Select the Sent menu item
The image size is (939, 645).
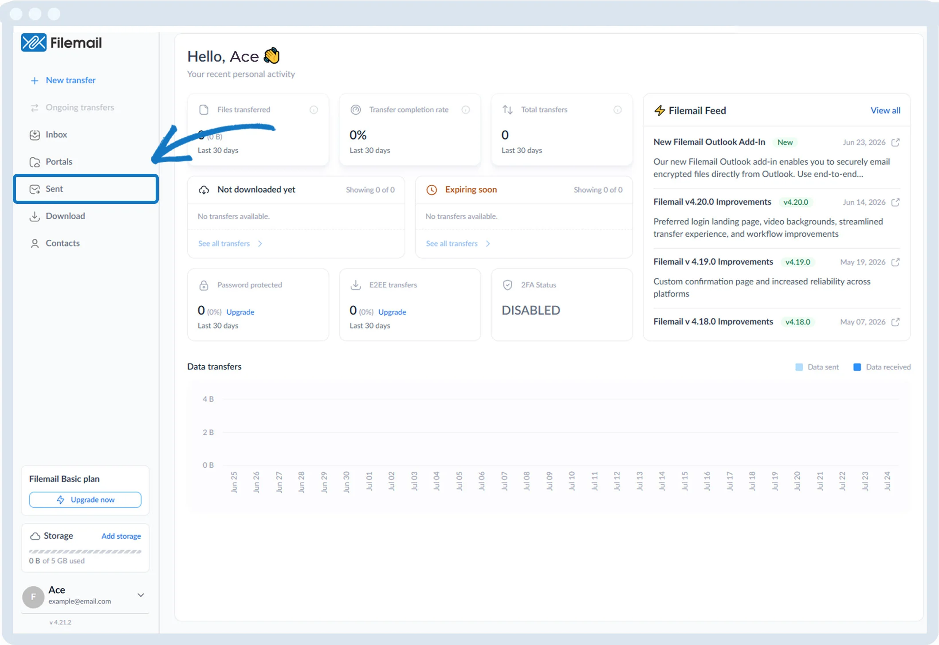pos(86,189)
